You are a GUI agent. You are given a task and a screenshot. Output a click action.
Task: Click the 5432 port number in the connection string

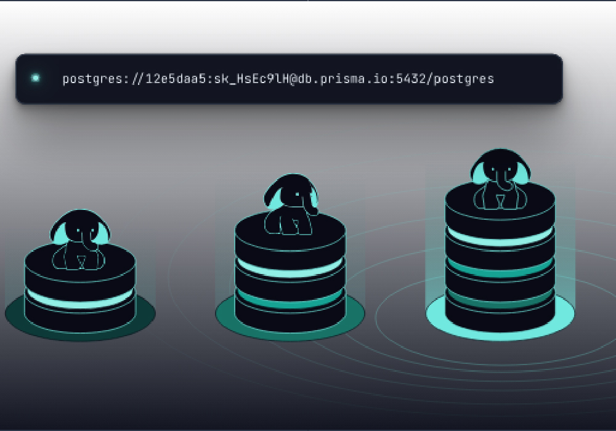click(411, 79)
